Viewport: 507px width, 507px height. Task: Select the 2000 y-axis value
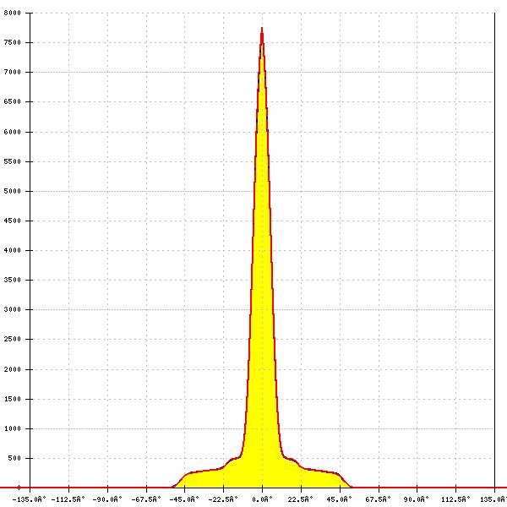click(13, 369)
